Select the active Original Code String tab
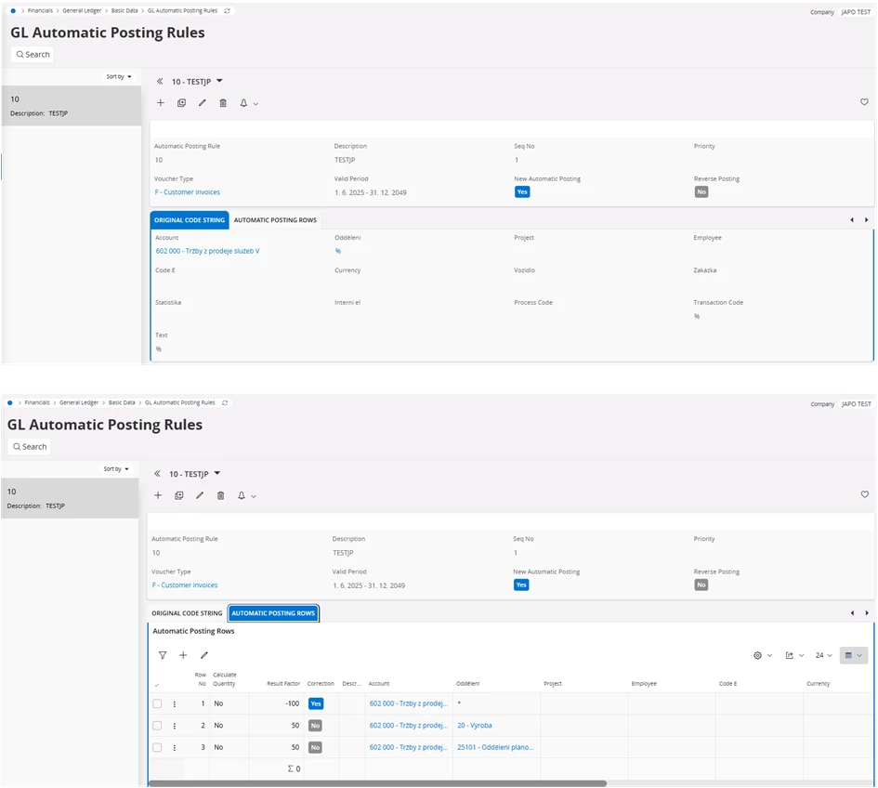 coord(190,220)
